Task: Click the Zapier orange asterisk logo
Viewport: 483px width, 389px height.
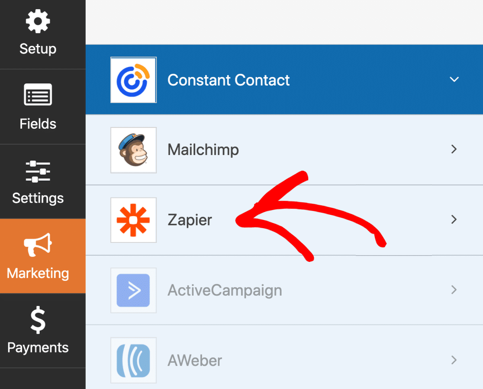Action: pyautogui.click(x=133, y=220)
